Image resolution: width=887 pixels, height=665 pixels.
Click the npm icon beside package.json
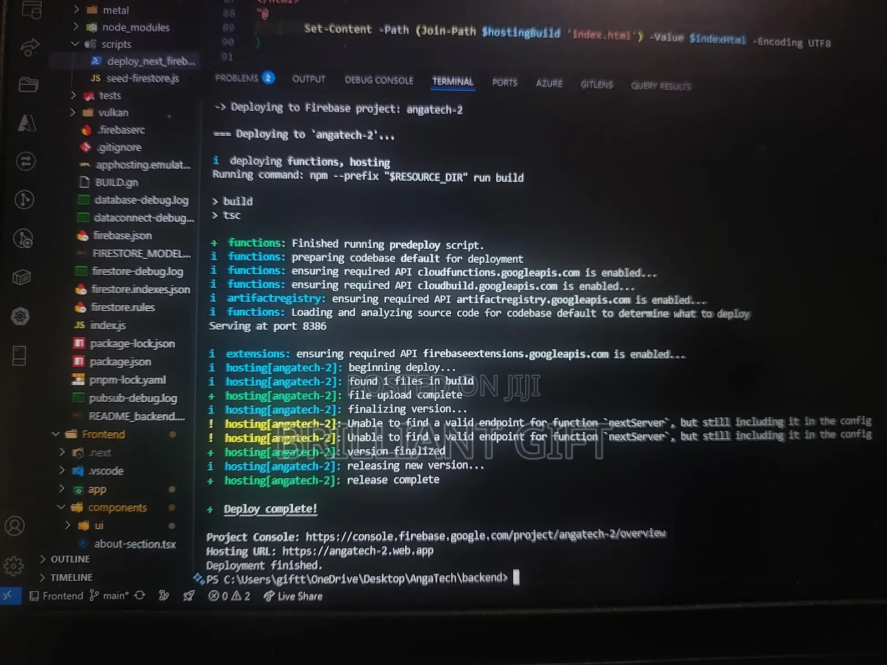click(x=79, y=361)
